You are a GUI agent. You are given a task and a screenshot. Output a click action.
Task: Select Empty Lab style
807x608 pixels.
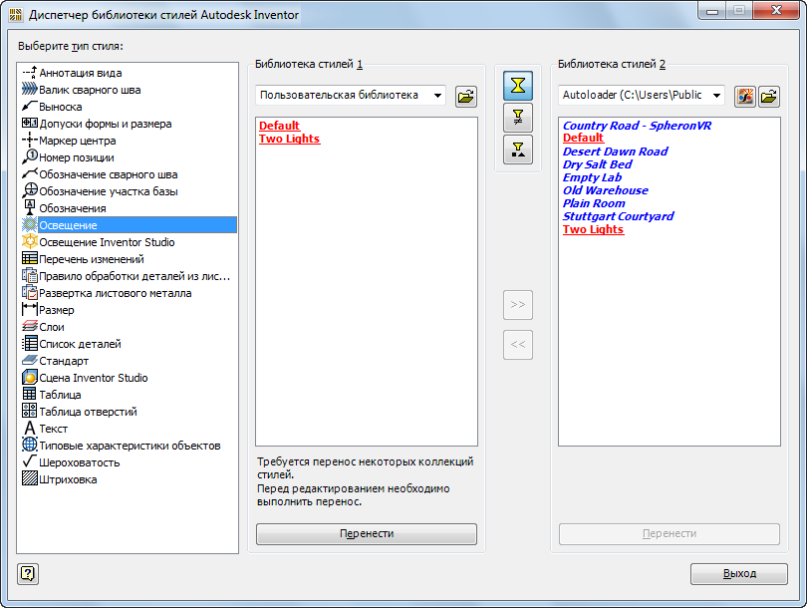[x=592, y=177]
